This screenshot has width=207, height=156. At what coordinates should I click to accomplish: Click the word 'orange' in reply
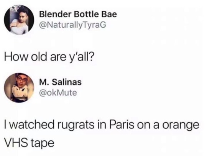click(181, 125)
